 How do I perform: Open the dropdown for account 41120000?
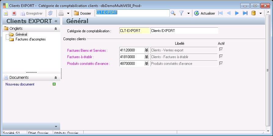[147, 50]
